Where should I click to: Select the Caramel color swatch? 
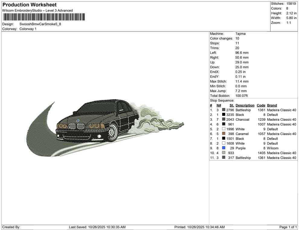223,134
